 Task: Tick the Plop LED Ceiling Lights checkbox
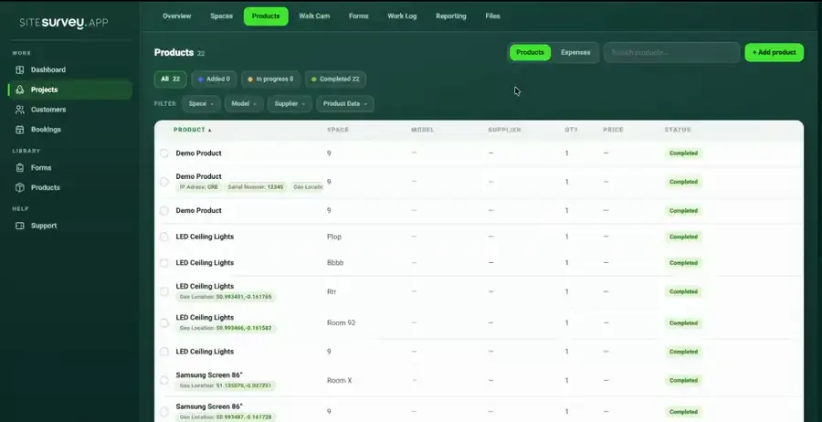coord(164,237)
